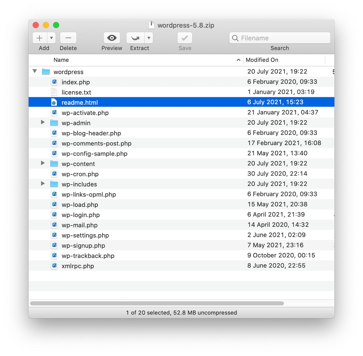Click the xmlrpc.php file icon

coord(54,266)
